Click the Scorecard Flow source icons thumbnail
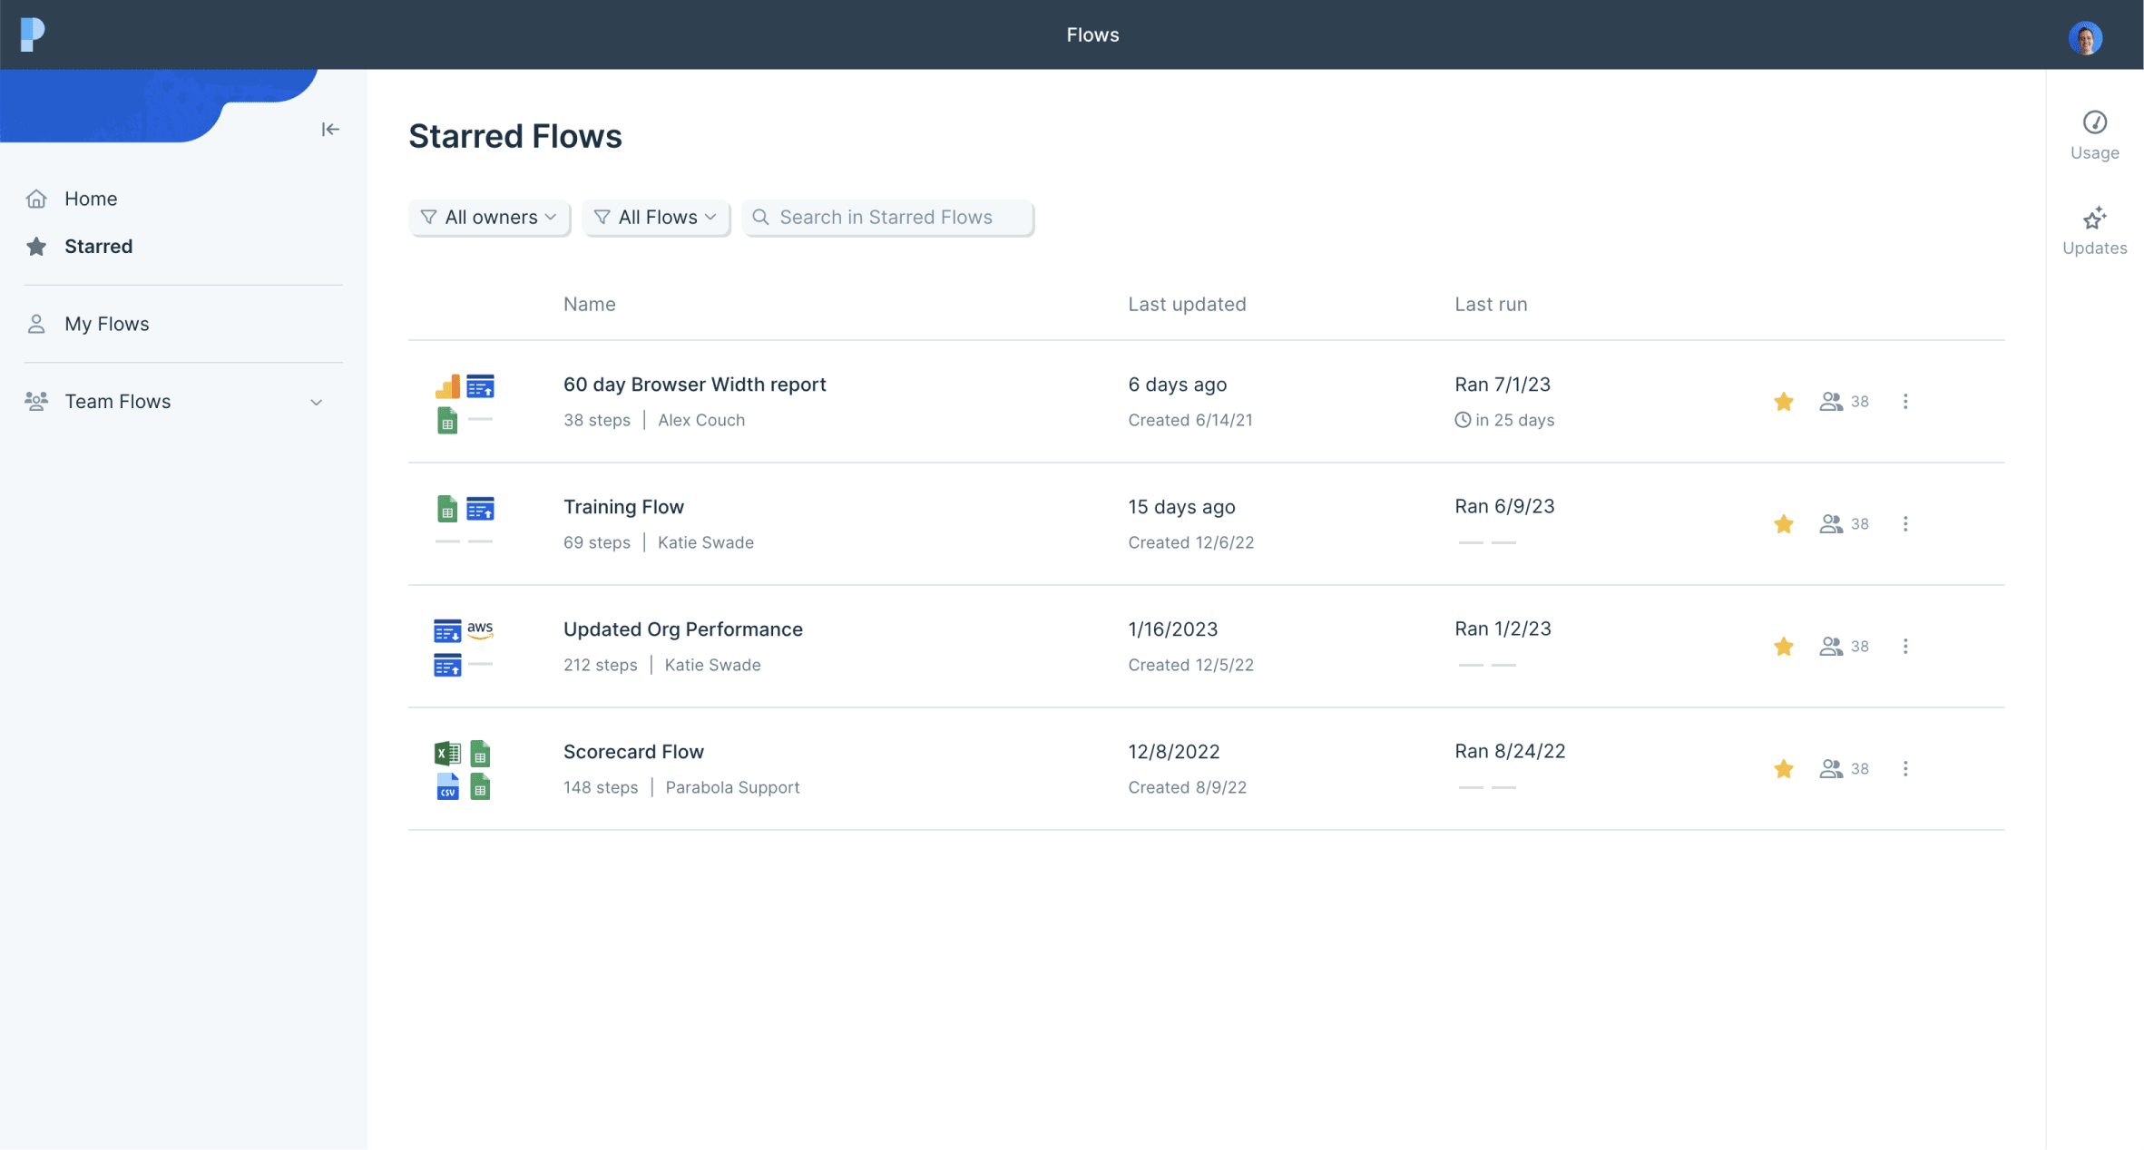 point(464,770)
